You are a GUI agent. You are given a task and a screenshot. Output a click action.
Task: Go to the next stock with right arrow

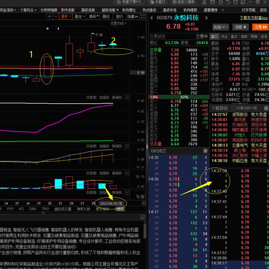click(x=207, y=18)
